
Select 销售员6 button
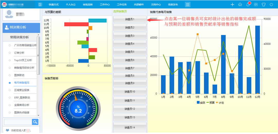(130, 60)
